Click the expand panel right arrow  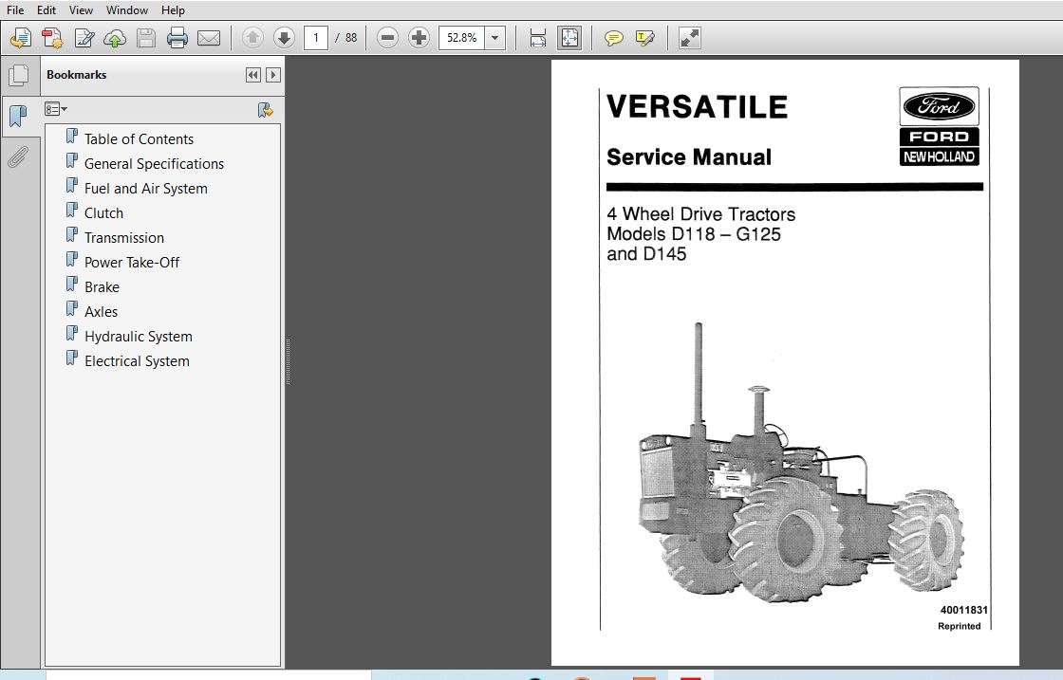273,75
